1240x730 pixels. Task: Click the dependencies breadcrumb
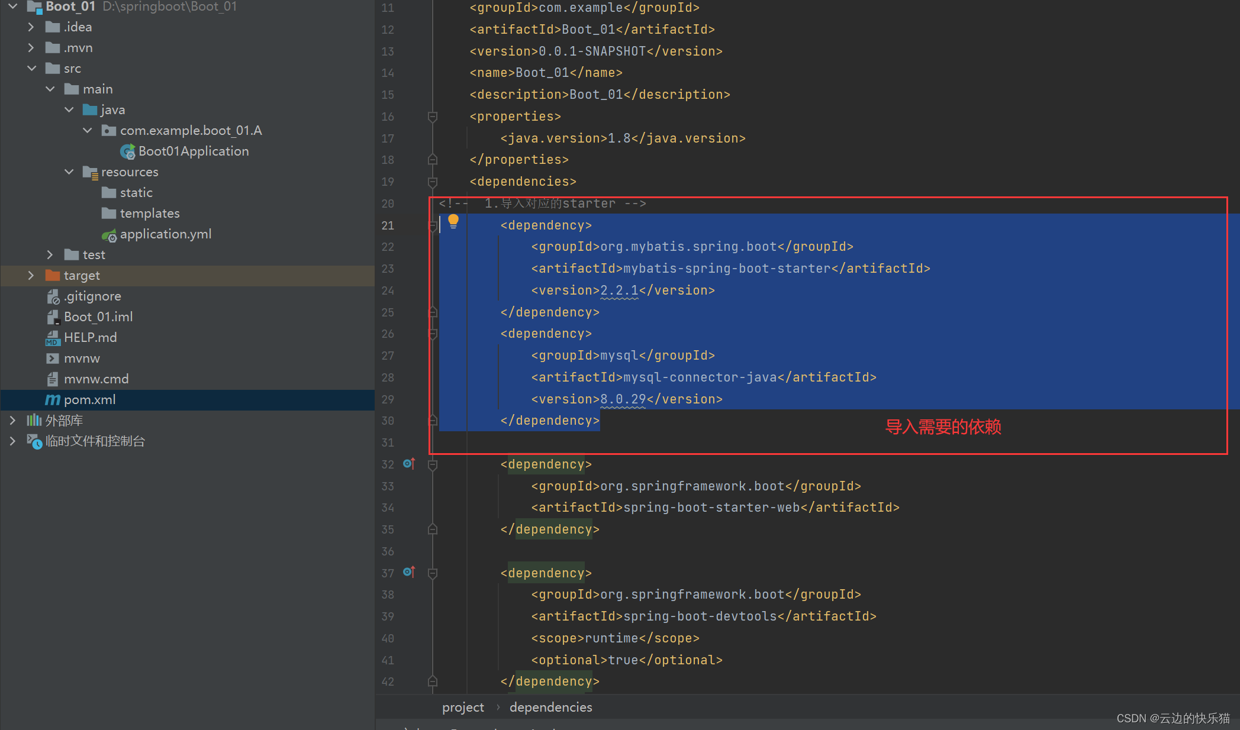[550, 708]
